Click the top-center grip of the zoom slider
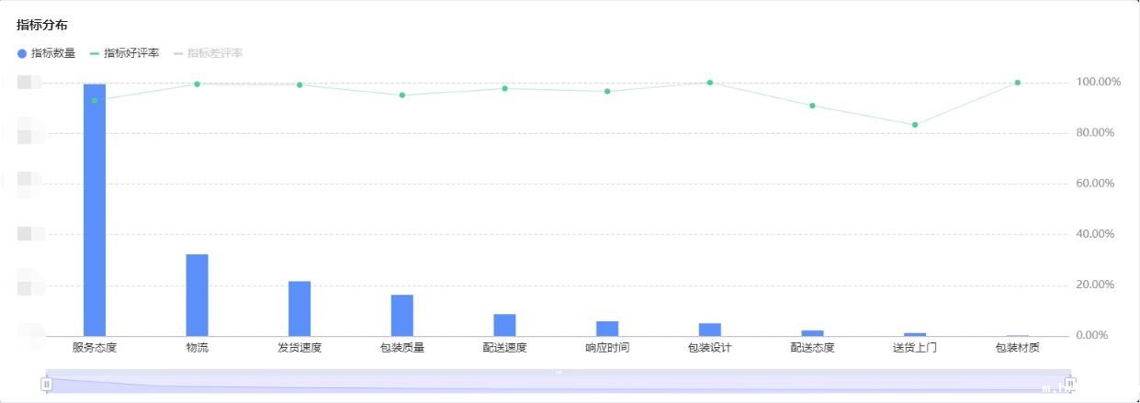 (x=558, y=372)
